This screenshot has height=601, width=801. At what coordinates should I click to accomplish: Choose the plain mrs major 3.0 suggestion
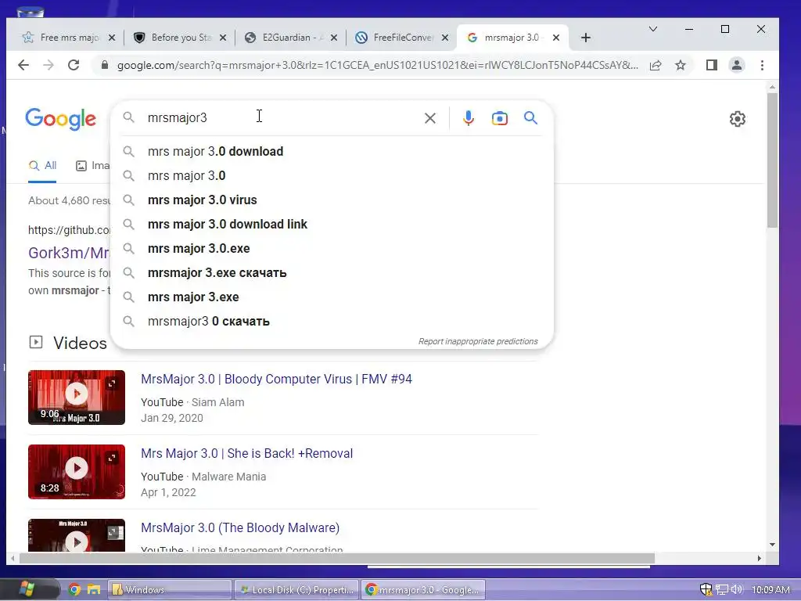click(332, 176)
